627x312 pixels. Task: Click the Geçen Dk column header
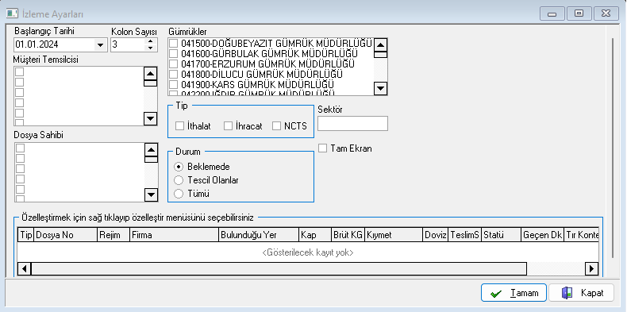(543, 235)
